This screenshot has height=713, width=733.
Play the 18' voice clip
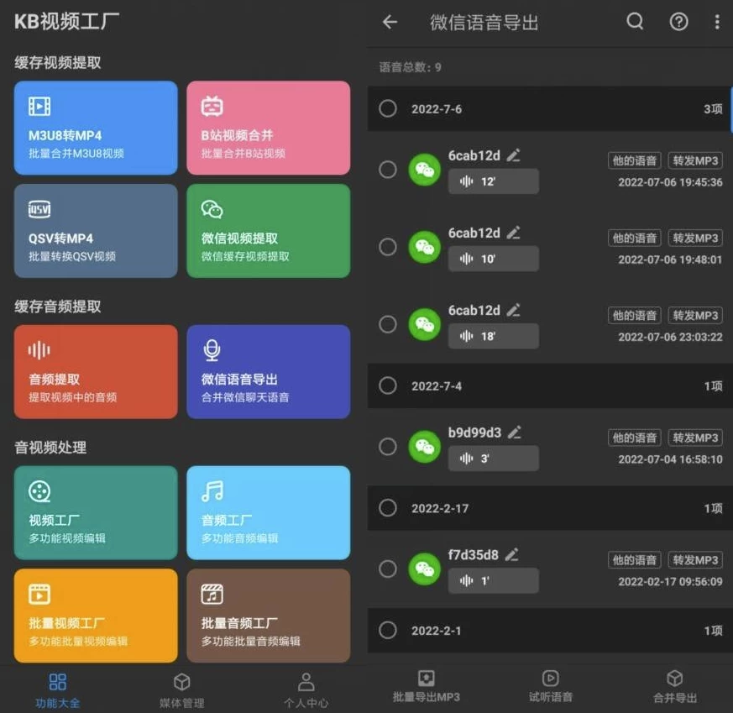point(493,336)
